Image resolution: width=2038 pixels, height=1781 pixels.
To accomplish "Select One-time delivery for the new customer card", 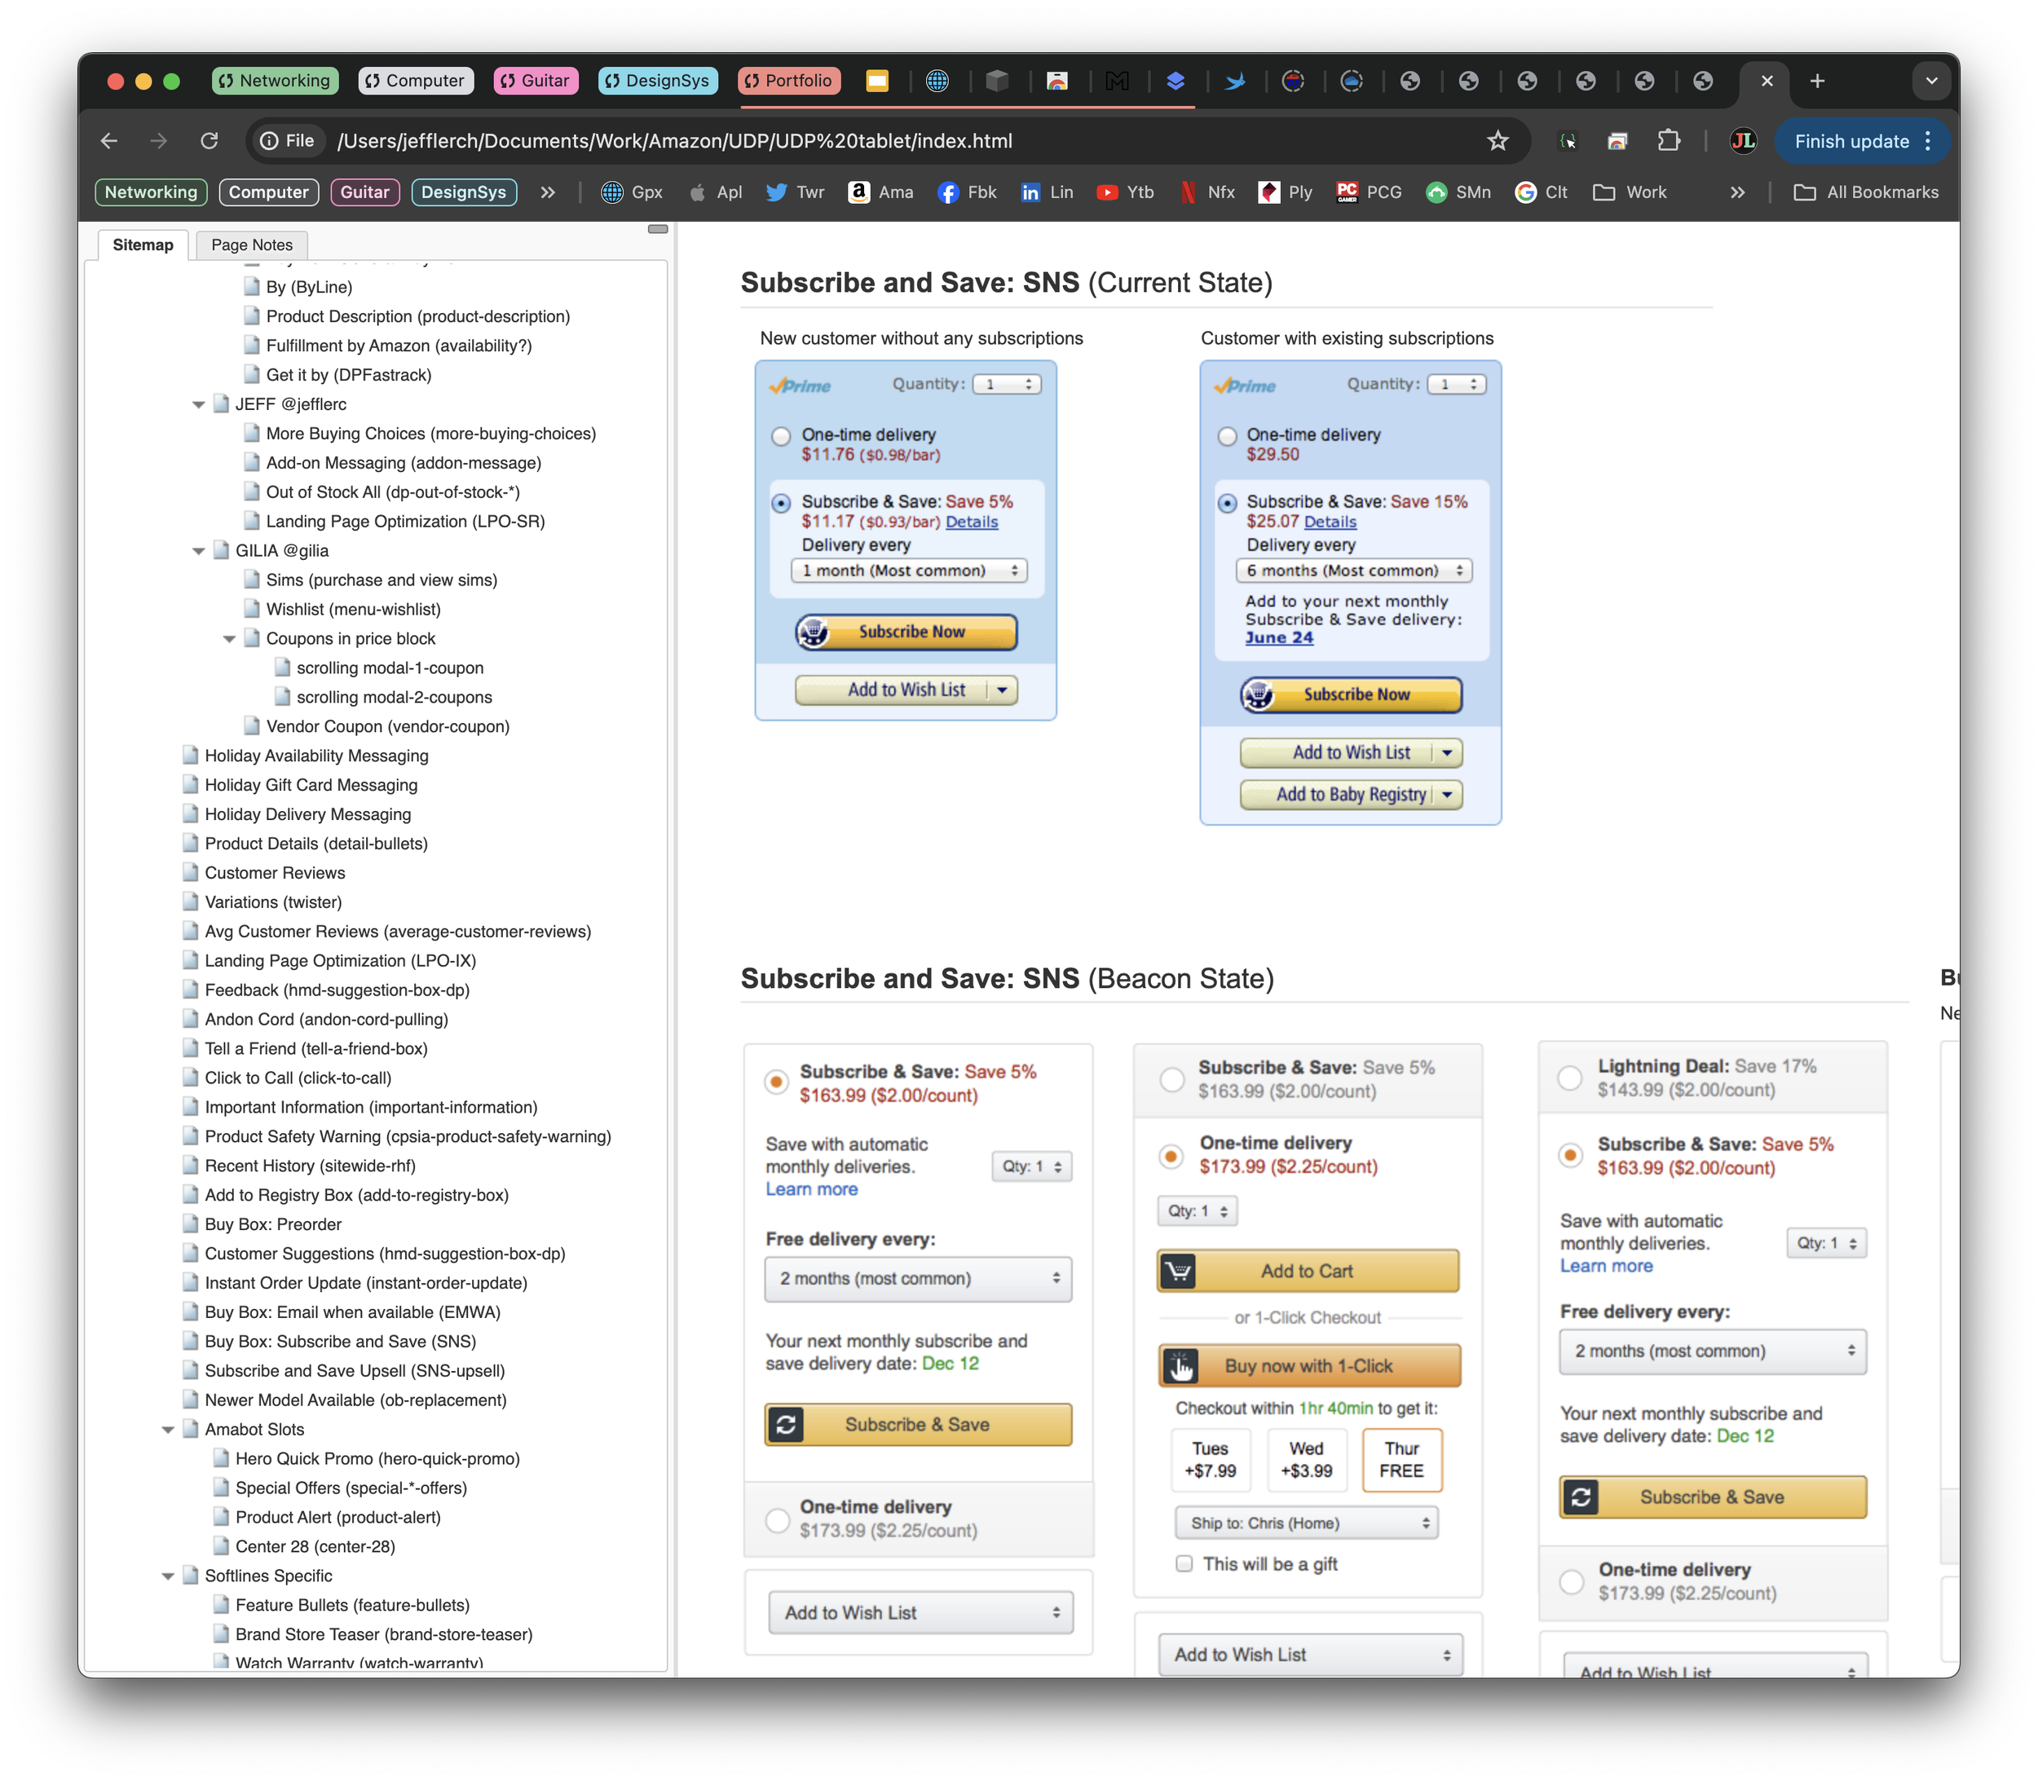I will 782,436.
